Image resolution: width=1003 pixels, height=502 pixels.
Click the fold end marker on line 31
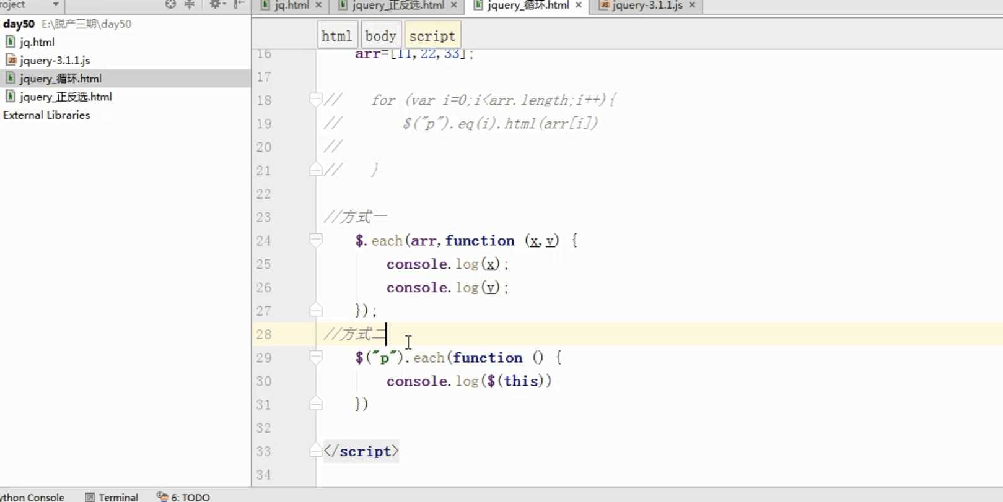coord(316,404)
